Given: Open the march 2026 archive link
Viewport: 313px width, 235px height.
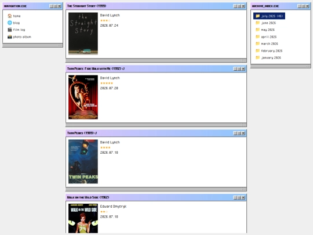Looking at the screenshot, I should [267, 44].
